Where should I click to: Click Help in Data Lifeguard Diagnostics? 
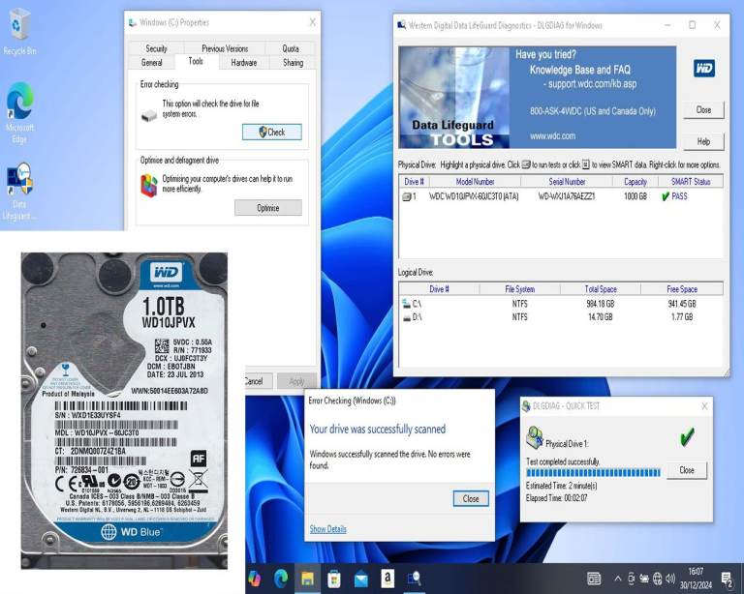click(x=703, y=141)
